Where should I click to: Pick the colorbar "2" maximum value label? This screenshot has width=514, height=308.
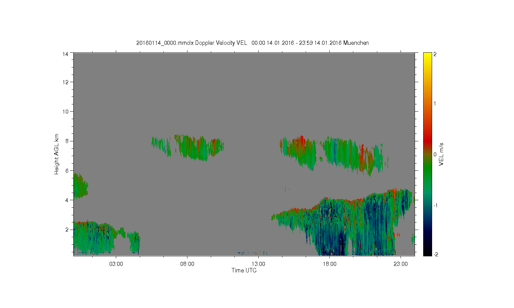(435, 54)
